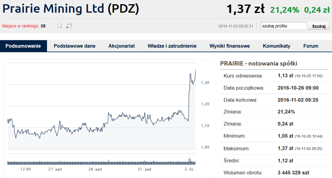Click the add to wallet icon
Image resolution: width=332 pixels, height=178 pixels.
(x=69, y=26)
